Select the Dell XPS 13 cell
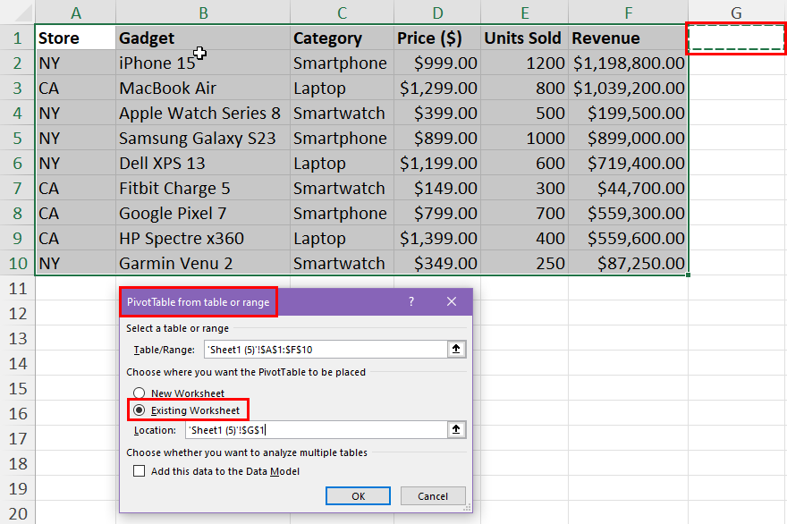 tap(203, 163)
